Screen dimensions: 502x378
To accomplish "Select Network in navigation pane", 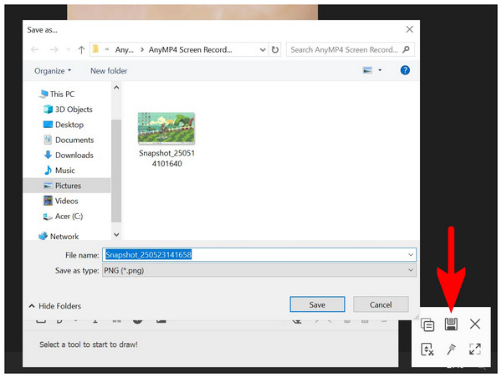I will point(59,236).
